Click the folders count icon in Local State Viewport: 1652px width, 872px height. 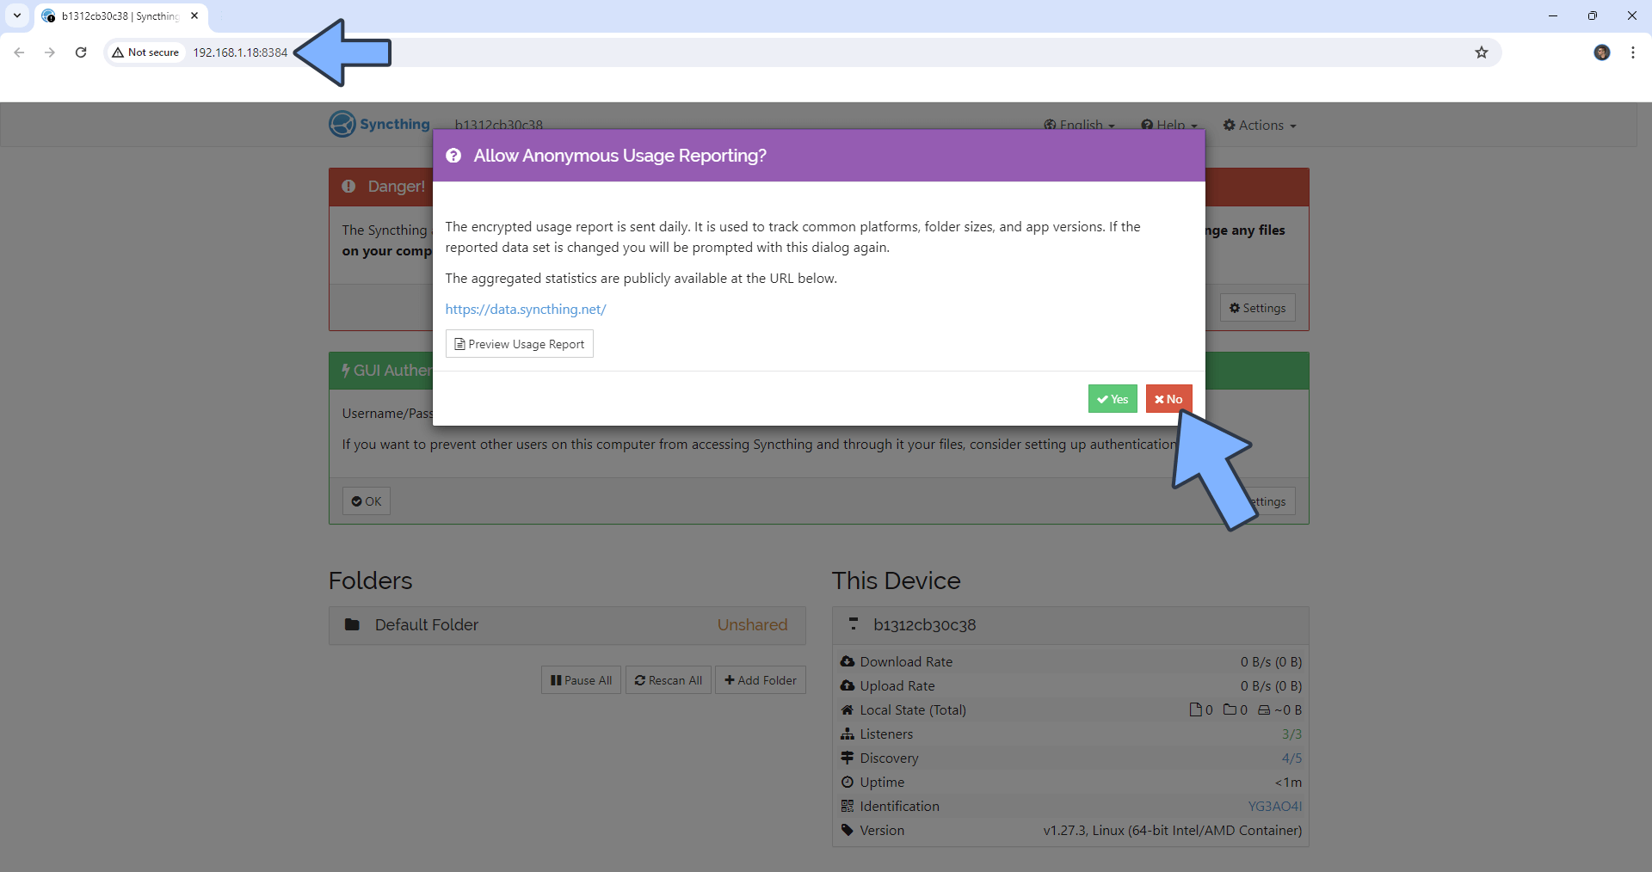(1230, 709)
